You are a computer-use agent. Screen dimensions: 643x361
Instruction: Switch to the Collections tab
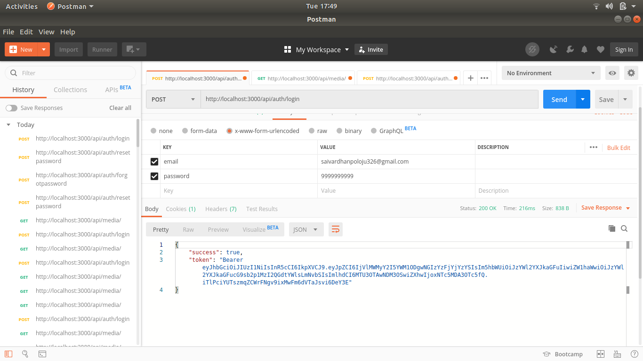coord(70,89)
